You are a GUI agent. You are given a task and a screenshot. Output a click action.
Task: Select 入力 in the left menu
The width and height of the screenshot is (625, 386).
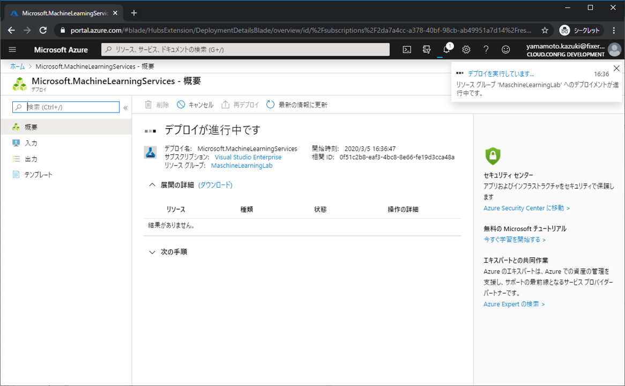(31, 143)
